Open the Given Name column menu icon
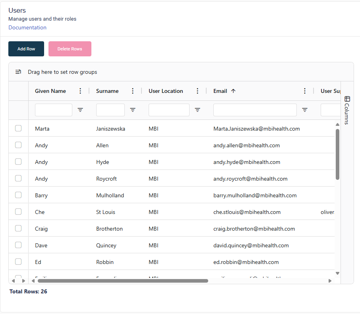The image size is (360, 314). pyautogui.click(x=80, y=91)
